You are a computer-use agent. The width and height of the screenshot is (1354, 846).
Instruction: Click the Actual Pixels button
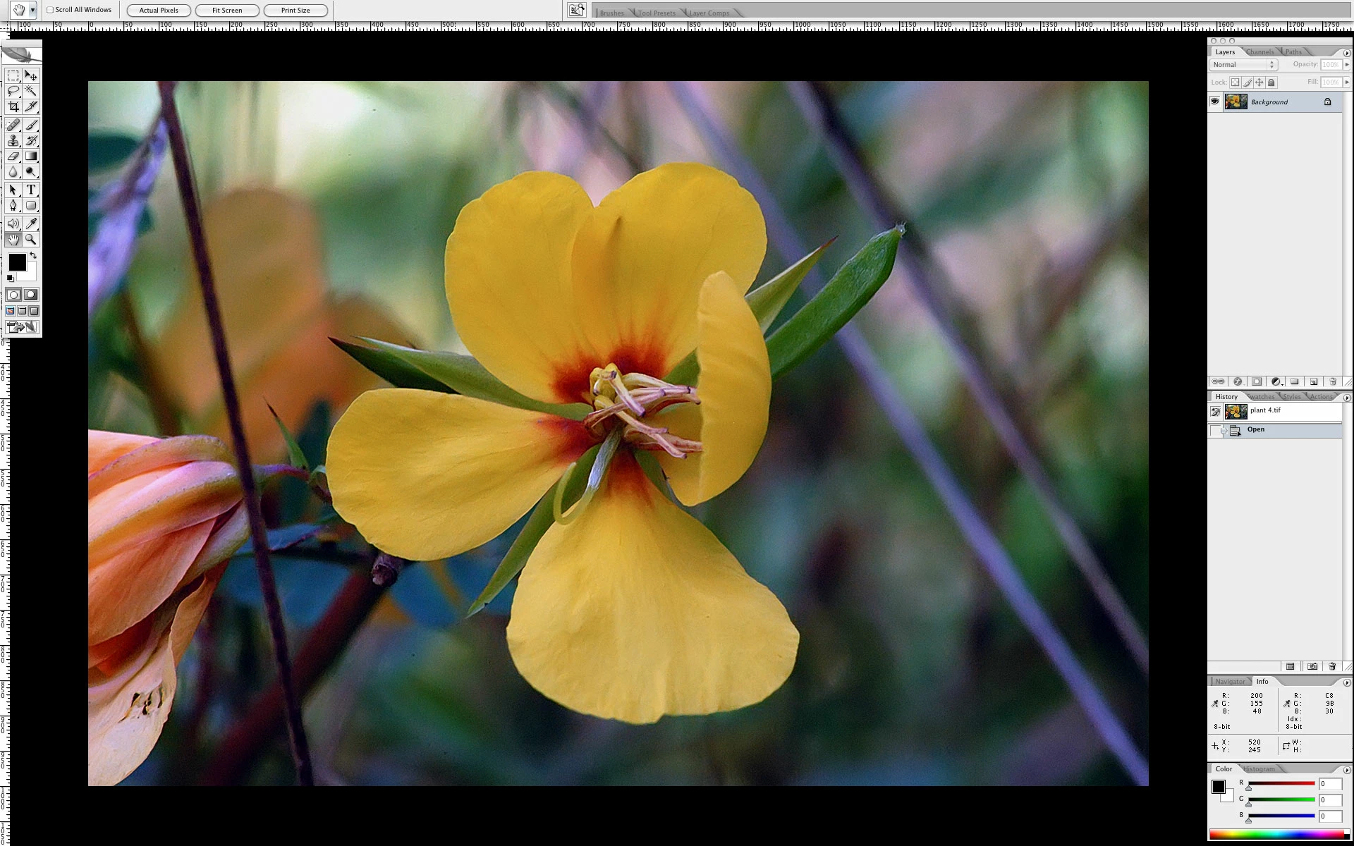coord(159,10)
